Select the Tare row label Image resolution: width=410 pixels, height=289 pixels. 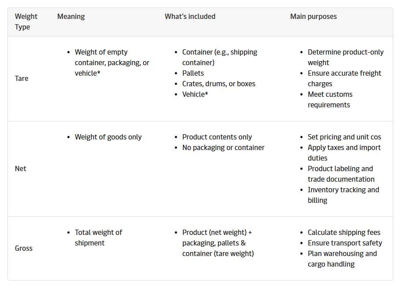tap(22, 78)
